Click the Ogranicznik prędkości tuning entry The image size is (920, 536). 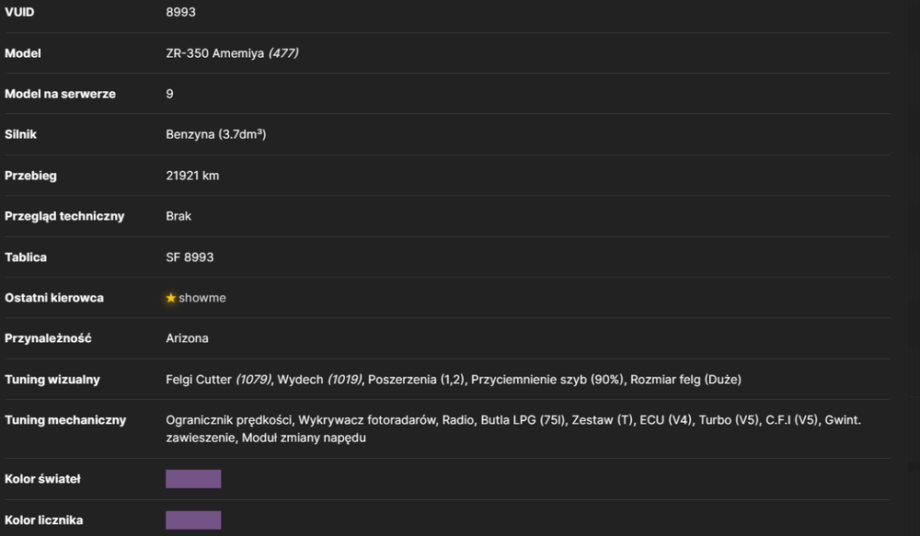coord(229,420)
